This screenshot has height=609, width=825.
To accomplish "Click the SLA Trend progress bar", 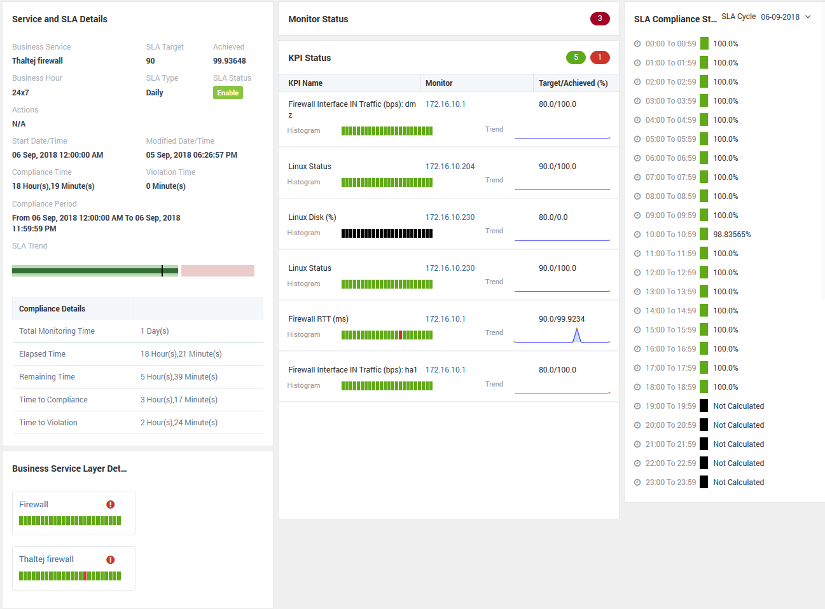I will tap(133, 271).
